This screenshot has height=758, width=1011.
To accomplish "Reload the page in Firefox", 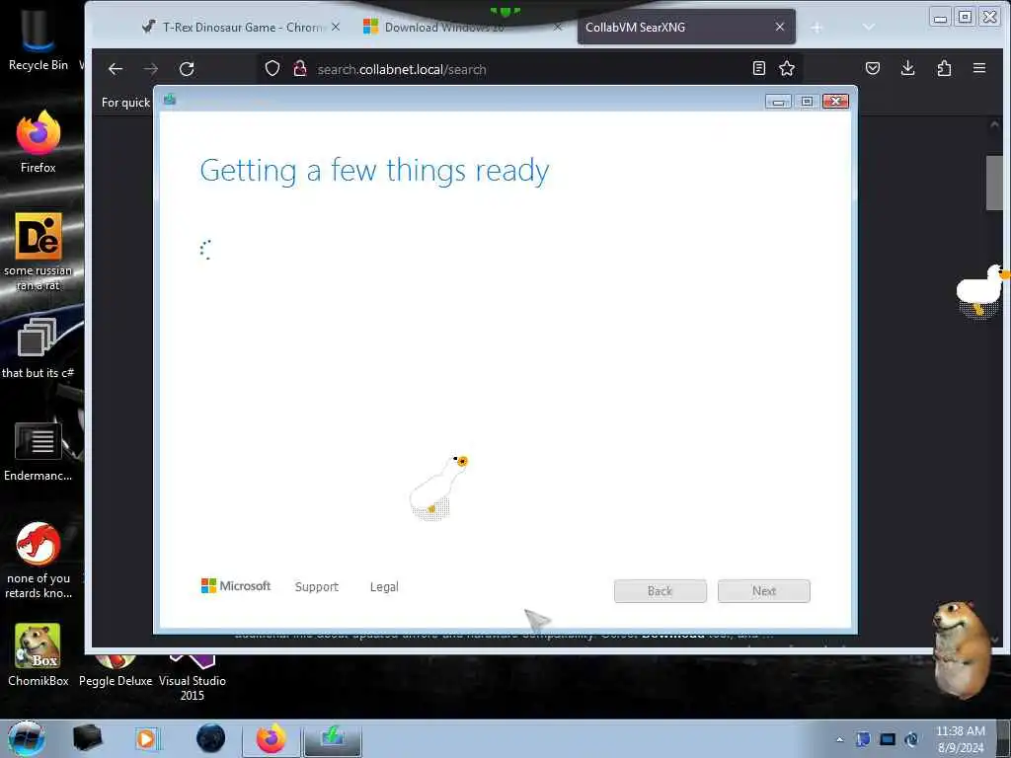I will point(187,69).
